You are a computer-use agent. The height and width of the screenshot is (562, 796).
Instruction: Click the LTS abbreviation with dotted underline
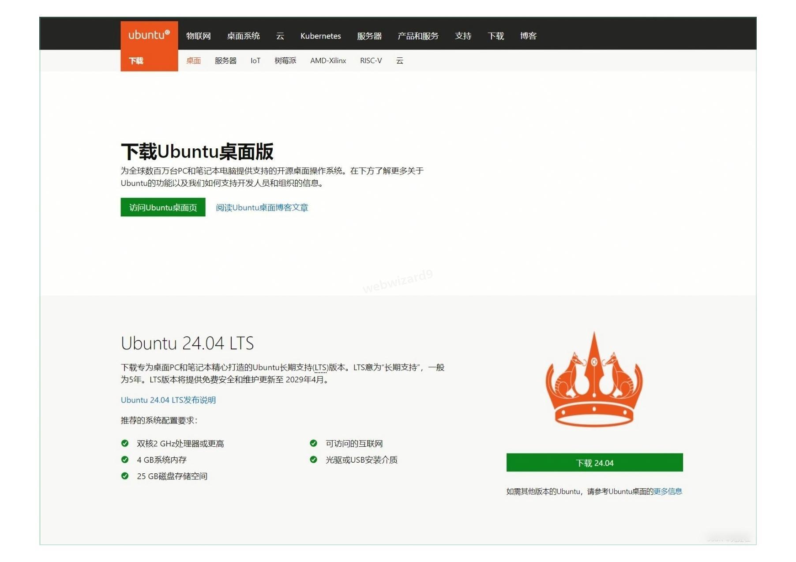pos(320,367)
